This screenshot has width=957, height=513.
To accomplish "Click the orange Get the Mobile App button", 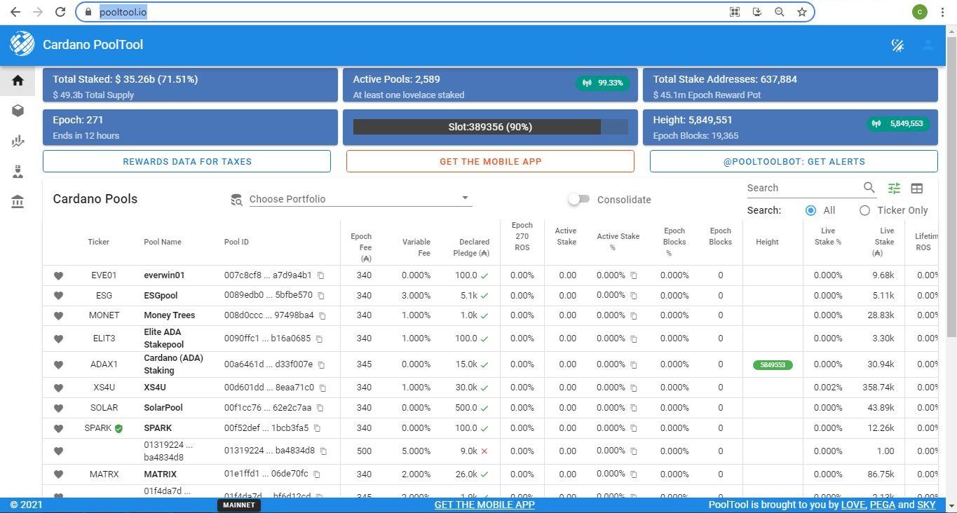I will pos(490,161).
